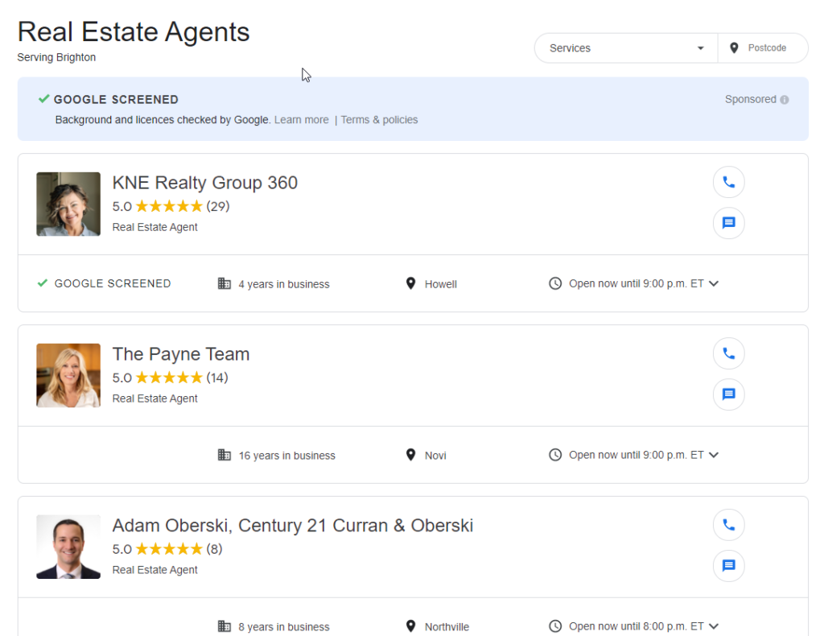Expand Adam Oberski opening hours chevron
Viewport: 824px width, 636px height.
coord(714,626)
